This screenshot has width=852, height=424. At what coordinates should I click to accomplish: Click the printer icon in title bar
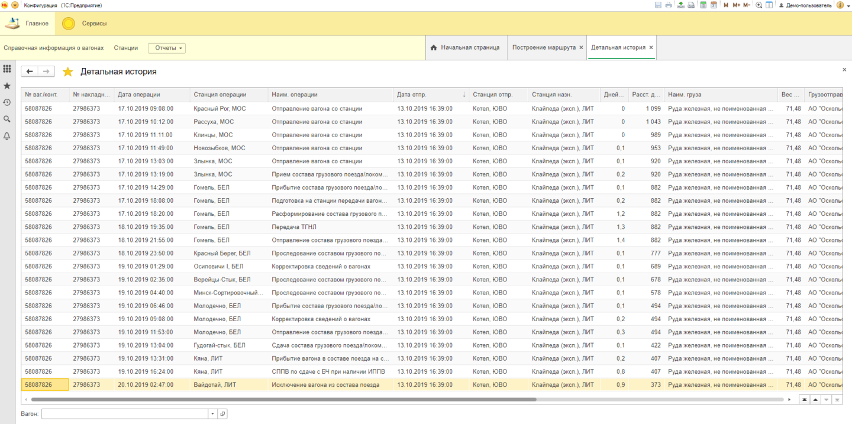point(669,5)
